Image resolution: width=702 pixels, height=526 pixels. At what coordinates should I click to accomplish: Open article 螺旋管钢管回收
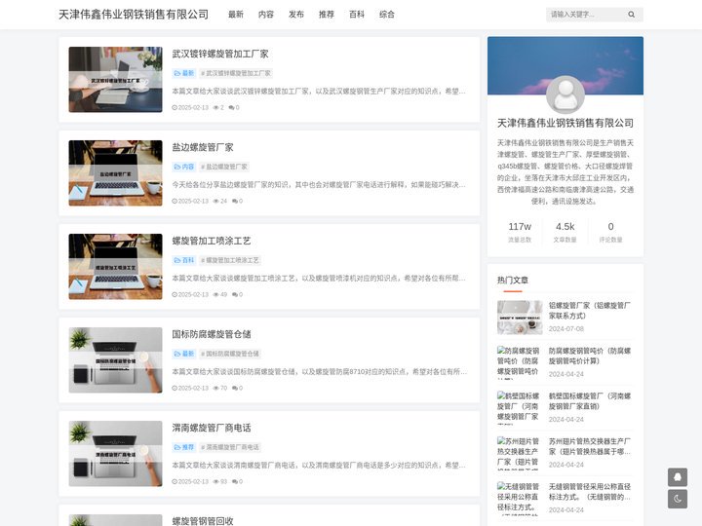coord(203,520)
